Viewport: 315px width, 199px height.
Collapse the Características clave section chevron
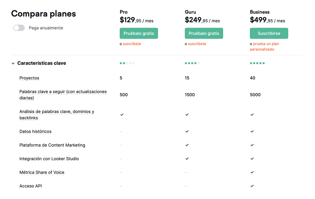[13, 63]
